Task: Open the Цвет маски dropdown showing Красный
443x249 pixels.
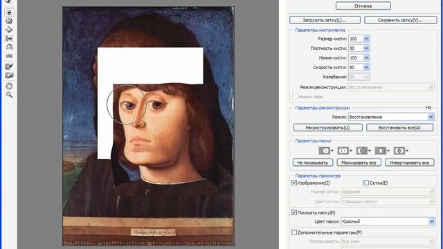Action: [x=388, y=221]
